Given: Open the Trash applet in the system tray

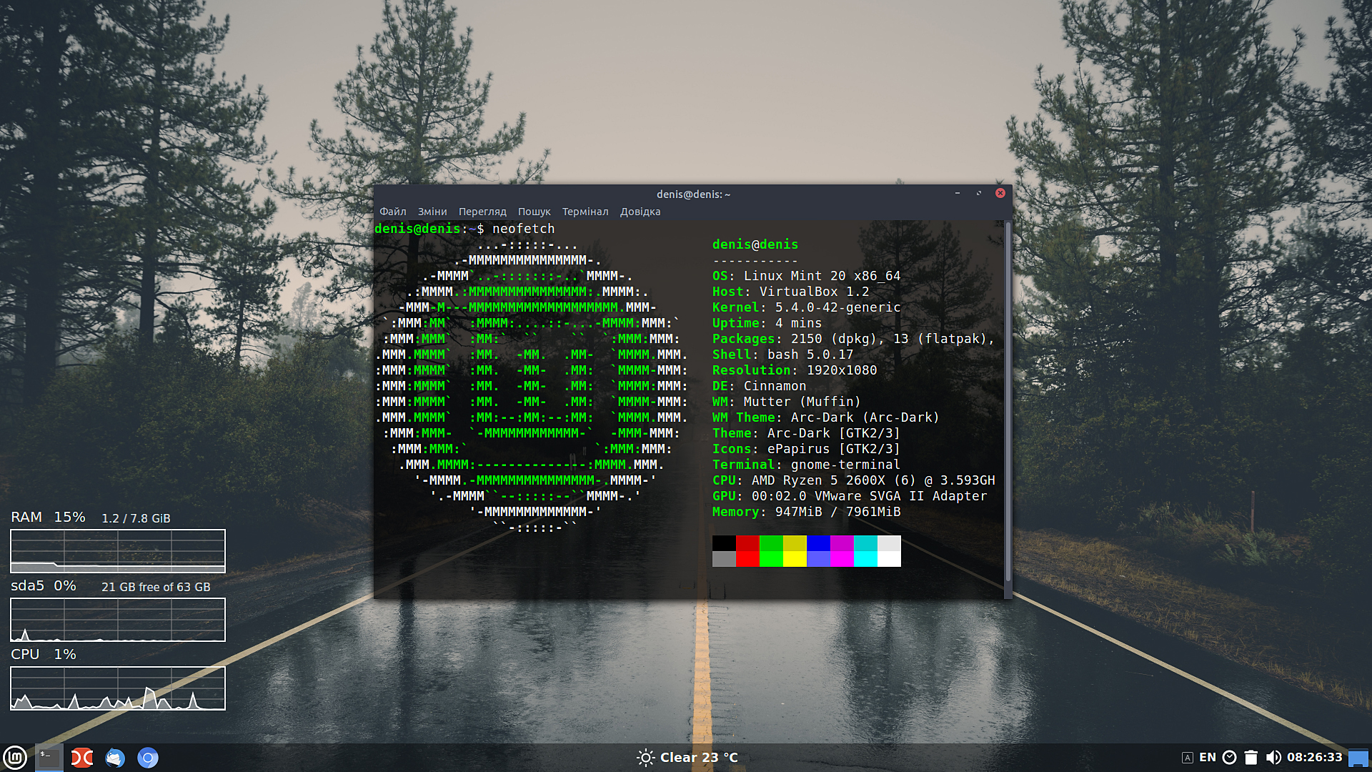Looking at the screenshot, I should point(1251,757).
